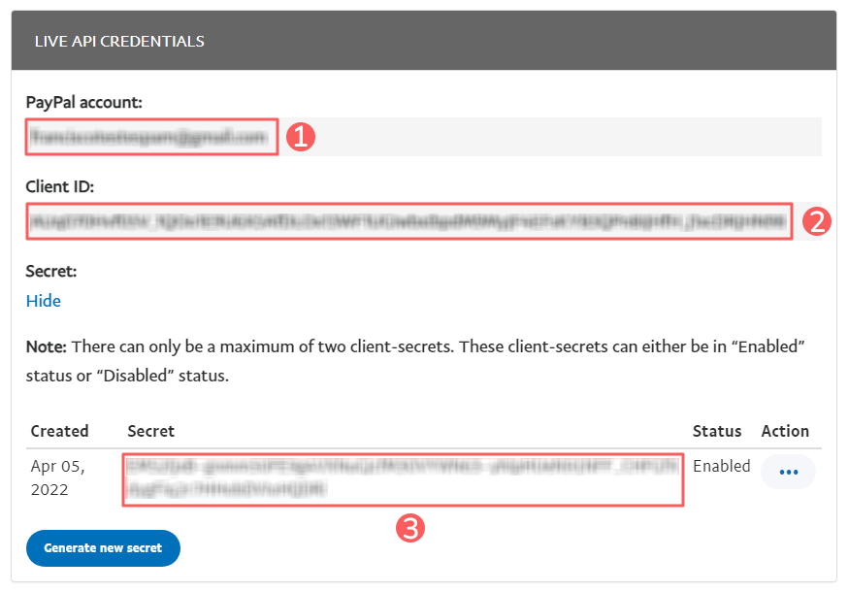Generate a new secret
Image resolution: width=849 pixels, height=592 pixels.
coord(103,547)
